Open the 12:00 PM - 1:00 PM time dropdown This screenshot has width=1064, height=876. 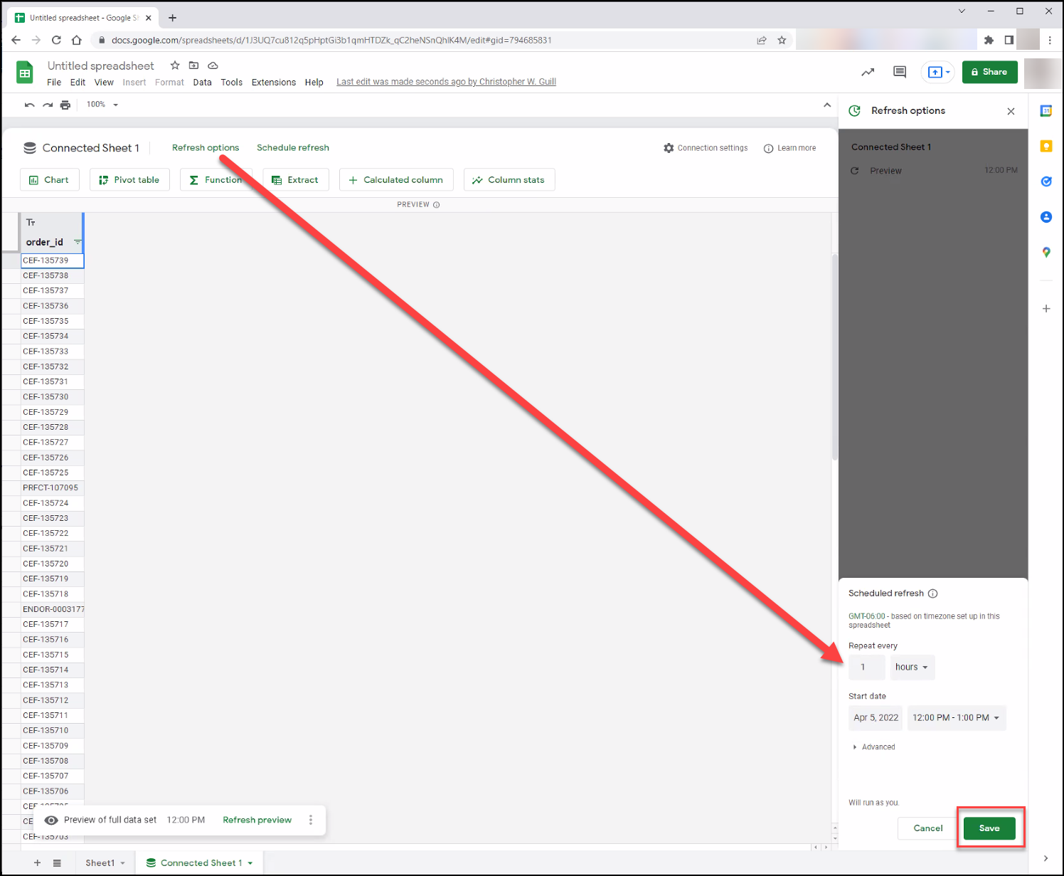pos(957,718)
